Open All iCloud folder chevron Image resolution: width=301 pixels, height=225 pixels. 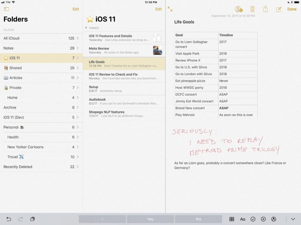tap(78, 38)
